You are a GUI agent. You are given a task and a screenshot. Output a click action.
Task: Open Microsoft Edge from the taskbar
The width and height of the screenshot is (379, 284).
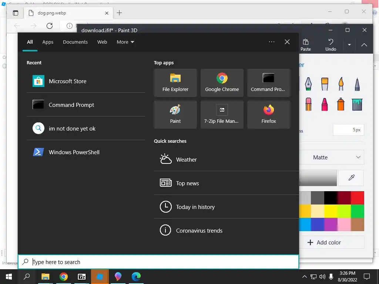coord(136,277)
